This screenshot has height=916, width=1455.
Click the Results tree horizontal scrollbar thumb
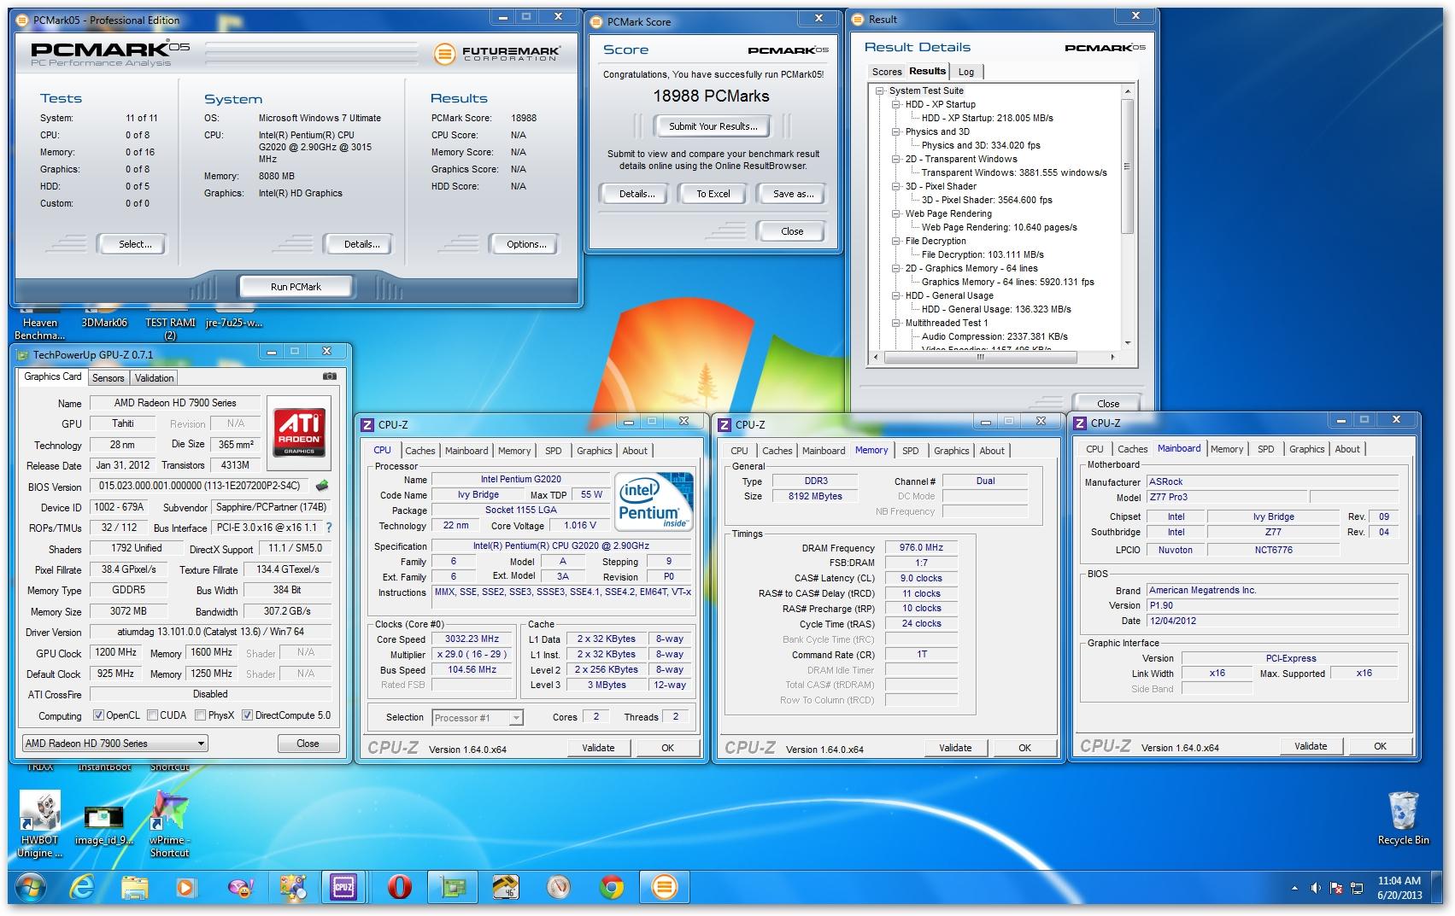coord(980,358)
